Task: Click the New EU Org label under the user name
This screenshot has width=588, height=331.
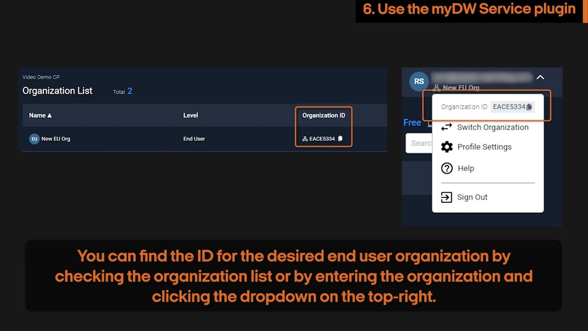Action: click(x=461, y=87)
